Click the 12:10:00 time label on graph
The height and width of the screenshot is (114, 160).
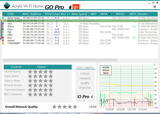[121, 109]
